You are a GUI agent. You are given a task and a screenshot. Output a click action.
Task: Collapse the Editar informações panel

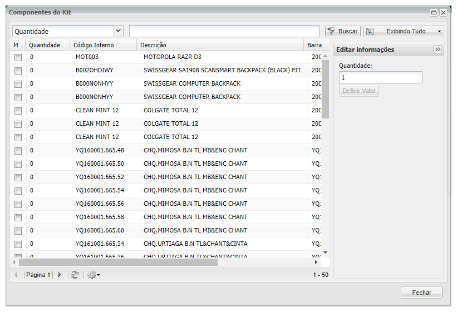pyautogui.click(x=438, y=49)
